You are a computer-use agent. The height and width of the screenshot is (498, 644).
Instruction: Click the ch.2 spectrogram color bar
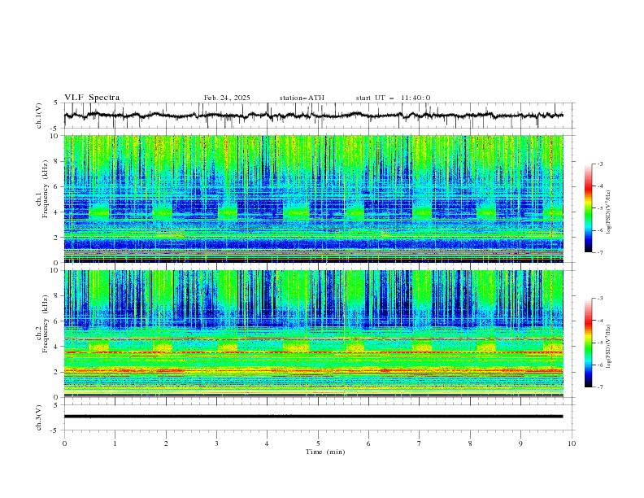[x=588, y=343]
